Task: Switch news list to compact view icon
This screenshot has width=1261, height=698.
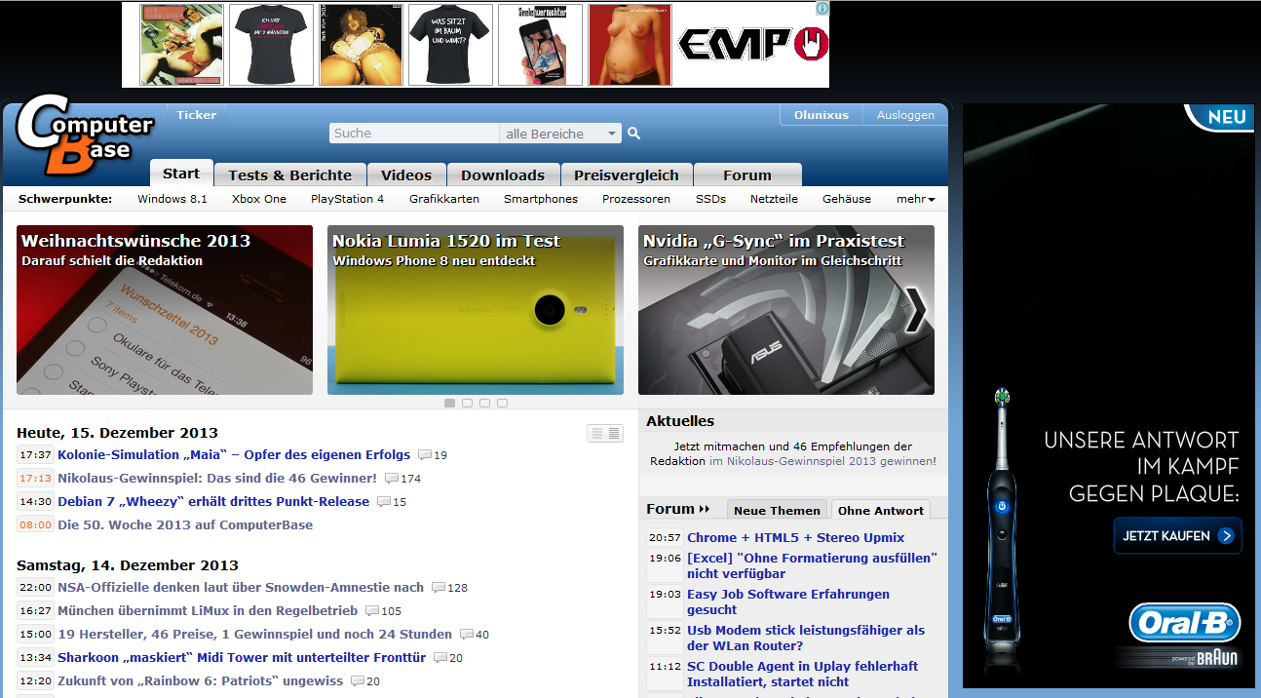Action: (614, 434)
